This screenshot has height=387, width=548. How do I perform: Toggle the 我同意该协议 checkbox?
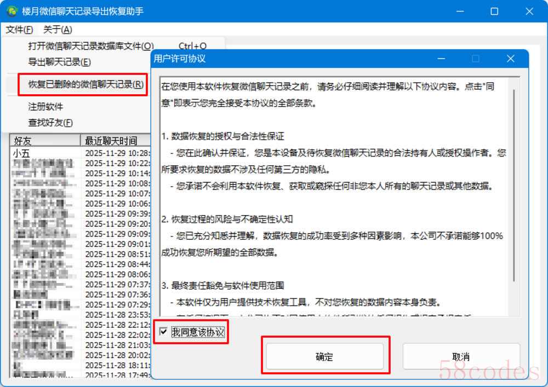[164, 332]
